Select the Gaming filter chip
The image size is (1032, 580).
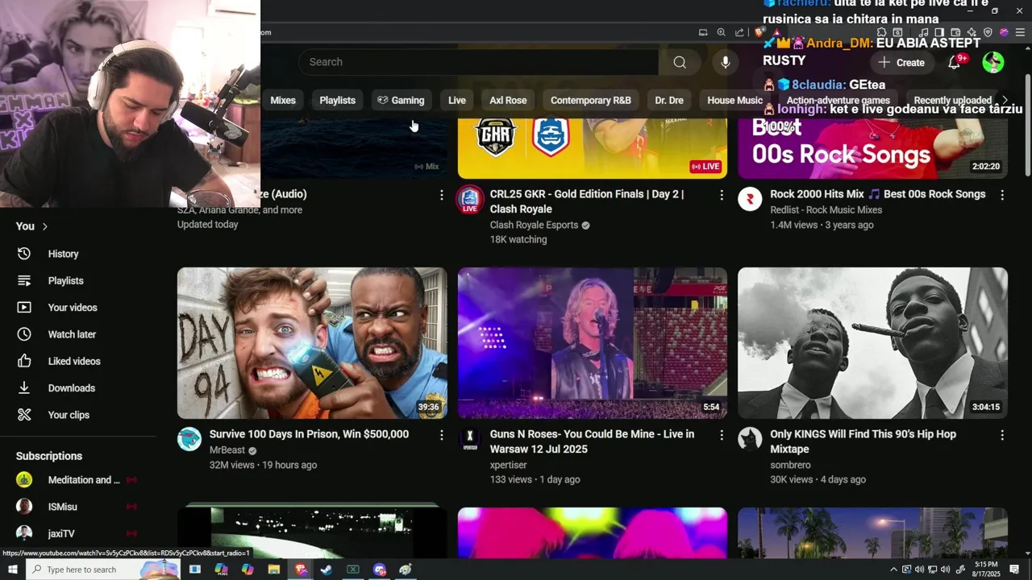(x=401, y=101)
